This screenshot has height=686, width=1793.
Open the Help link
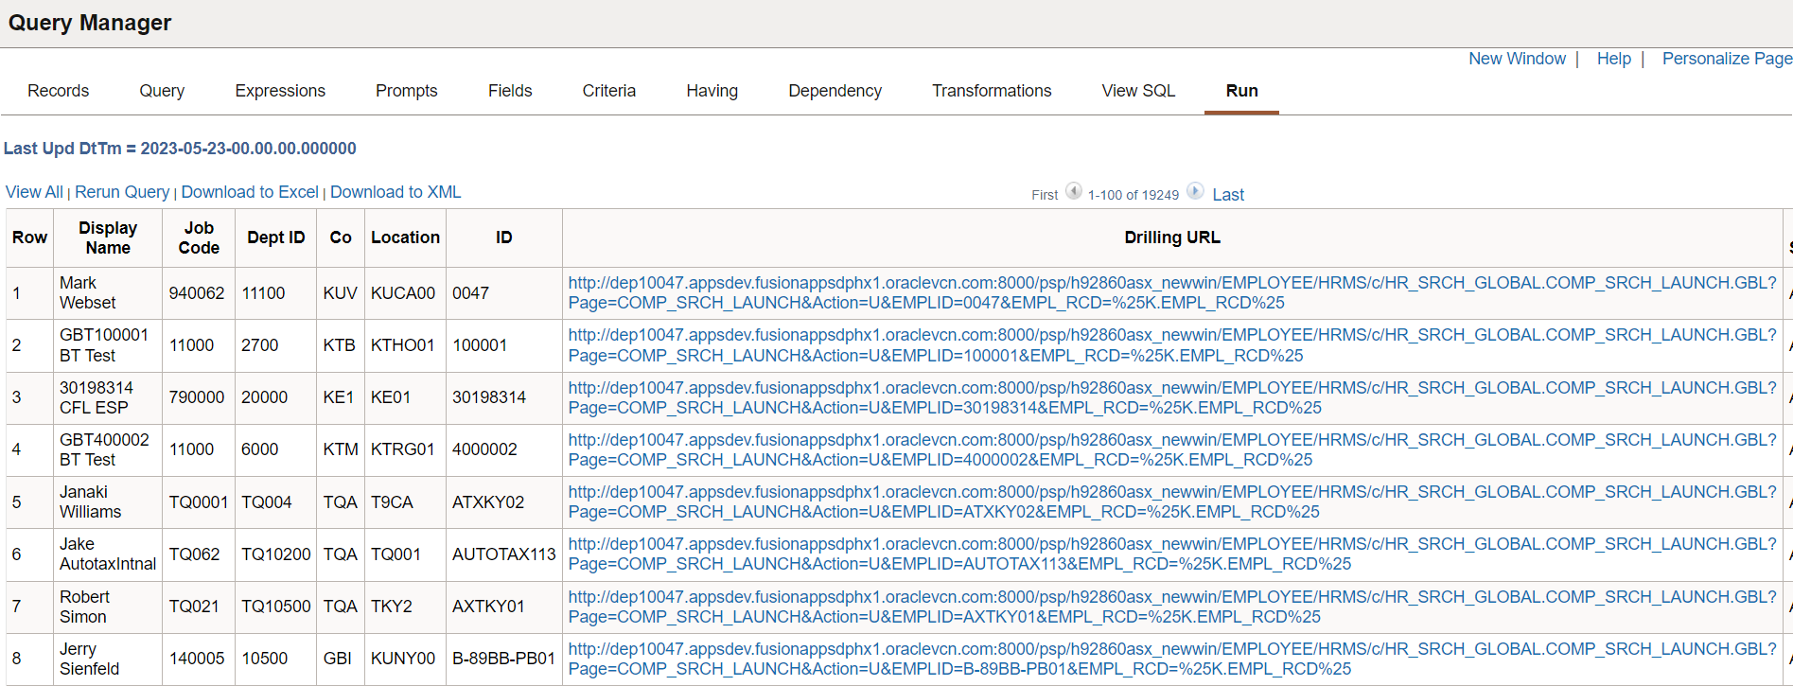1613,59
